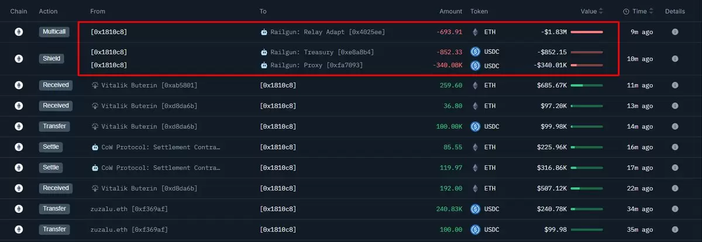This screenshot has height=242, width=702.
Task: Click the Ethereum chain icon in Multicall row
Action: click(x=19, y=32)
